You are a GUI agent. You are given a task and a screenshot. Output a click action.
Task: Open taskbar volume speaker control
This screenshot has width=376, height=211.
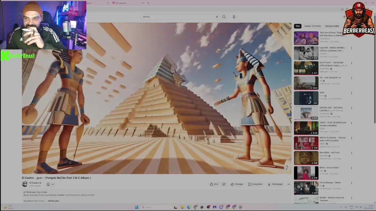[x=360, y=207]
